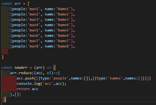Viewport: 156px width, 105px height.
Task: Click the string 'man3'
Action: tap(34, 20)
